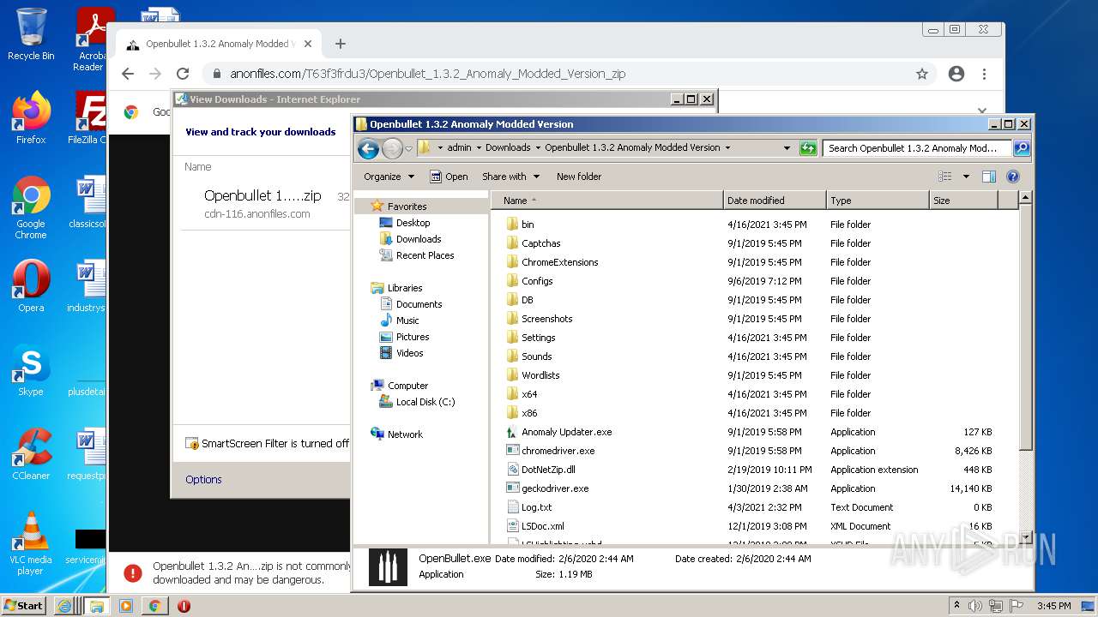Open Network in the navigation pane
Image resolution: width=1098 pixels, height=617 pixels.
pyautogui.click(x=405, y=434)
